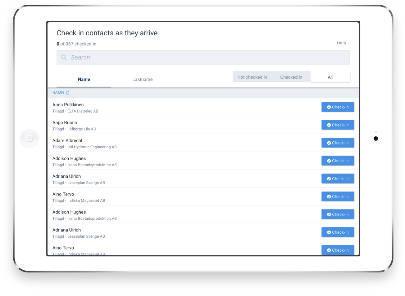Select the Aada Pulkkinen name text
Viewport: 405px width, 296px height.
coord(68,105)
